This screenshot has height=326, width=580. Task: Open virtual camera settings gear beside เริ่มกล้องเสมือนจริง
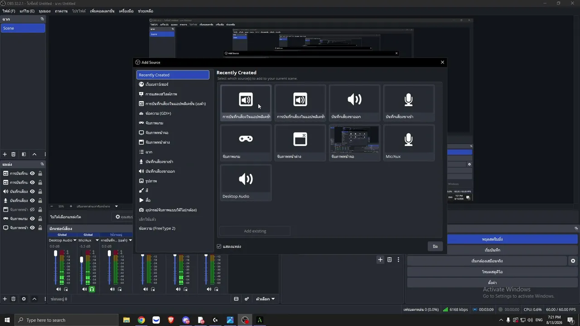coord(573,261)
